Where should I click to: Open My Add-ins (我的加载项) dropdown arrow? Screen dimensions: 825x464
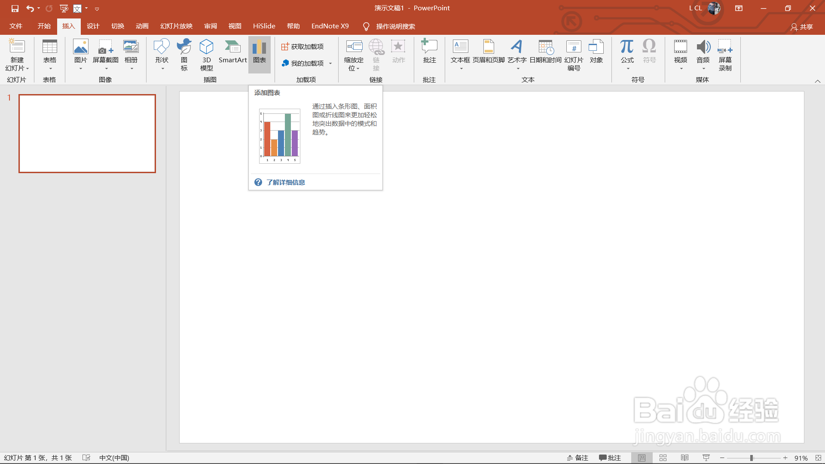tap(330, 64)
